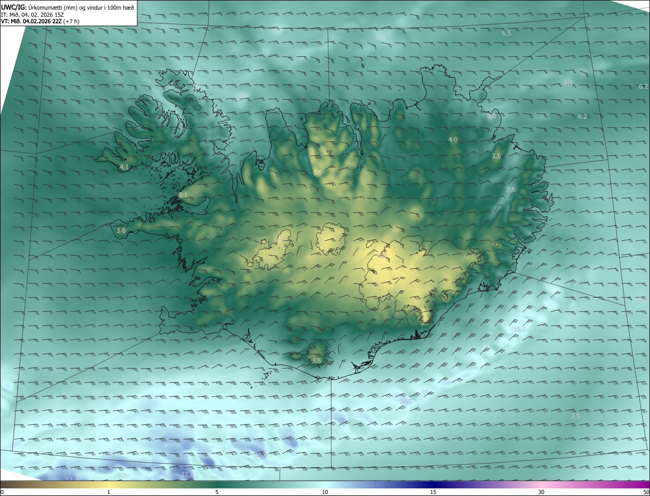The height and width of the screenshot is (496, 650).
Task: Click the 3.5 value near south coast
Action: 316,361
